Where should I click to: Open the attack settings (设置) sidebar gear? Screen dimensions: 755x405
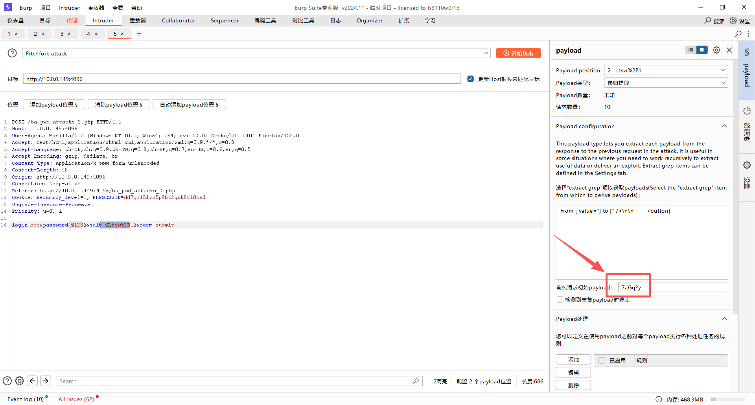pyautogui.click(x=747, y=165)
